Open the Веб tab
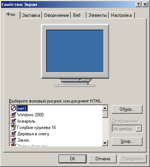The width and height of the screenshot is (150, 167). point(78,15)
